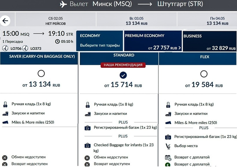This screenshot has height=167, width=237.
Task: Open the Business cabin tab
Action: (x=210, y=41)
